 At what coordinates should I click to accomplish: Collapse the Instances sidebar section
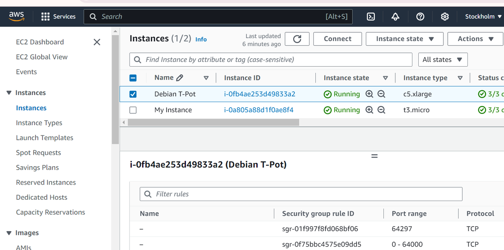coord(9,93)
